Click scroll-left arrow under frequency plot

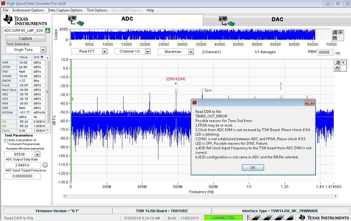(65, 196)
